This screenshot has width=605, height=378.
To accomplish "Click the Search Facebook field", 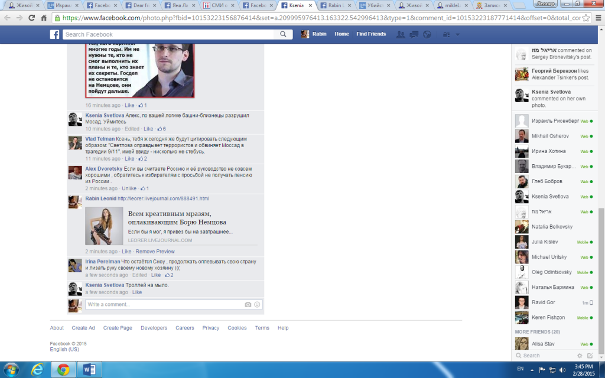I will (168, 34).
